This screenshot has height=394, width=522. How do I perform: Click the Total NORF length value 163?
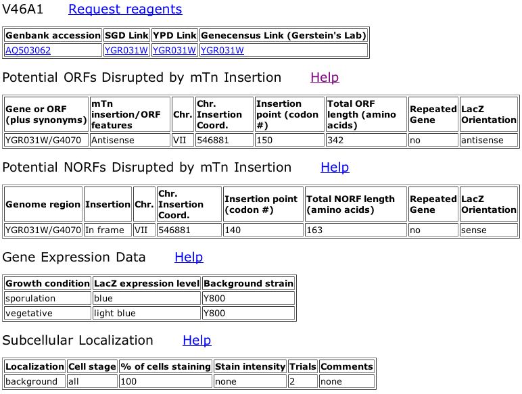pyautogui.click(x=356, y=230)
